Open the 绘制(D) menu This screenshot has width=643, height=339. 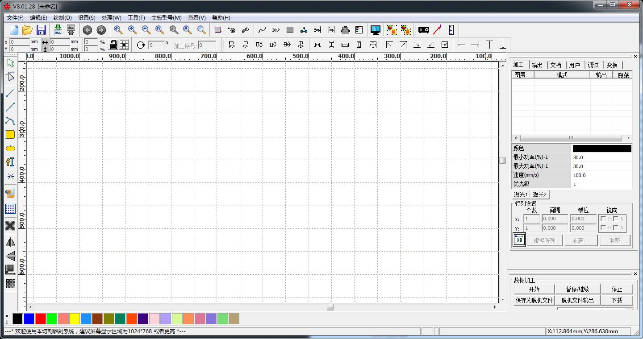click(x=63, y=18)
